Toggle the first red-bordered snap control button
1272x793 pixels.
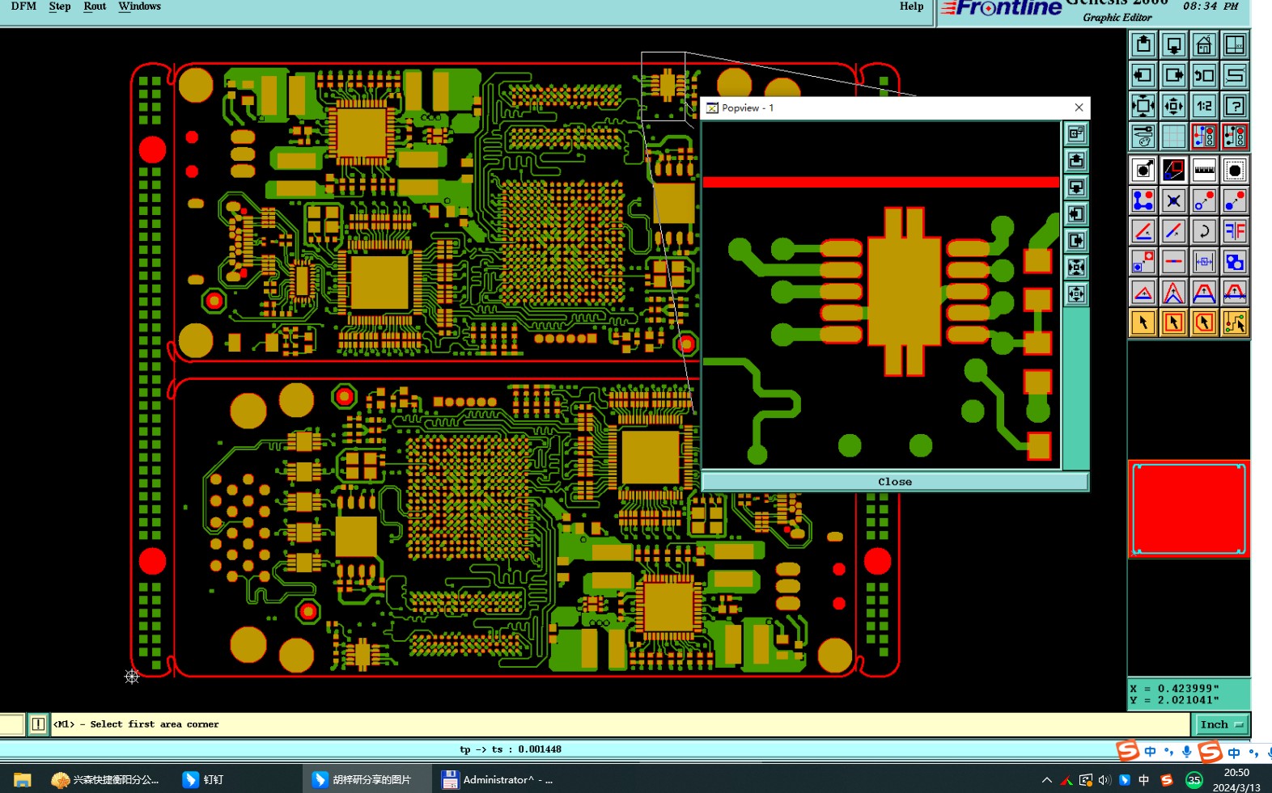(x=1204, y=136)
